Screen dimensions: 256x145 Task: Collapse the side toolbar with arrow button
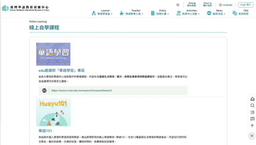pos(252,136)
